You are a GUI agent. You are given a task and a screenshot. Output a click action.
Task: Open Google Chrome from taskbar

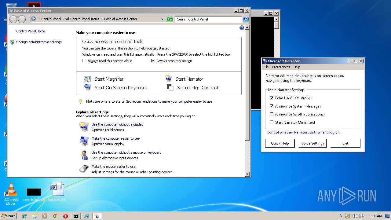[55, 216]
